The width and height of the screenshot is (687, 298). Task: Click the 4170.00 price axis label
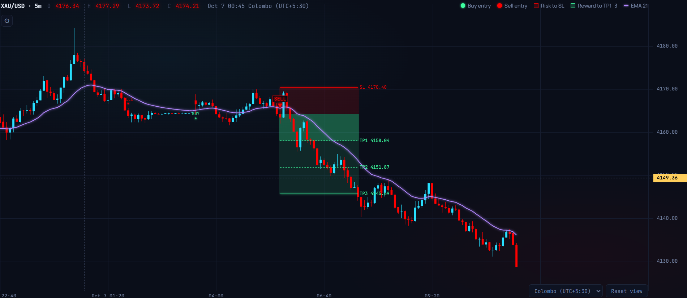click(667, 89)
